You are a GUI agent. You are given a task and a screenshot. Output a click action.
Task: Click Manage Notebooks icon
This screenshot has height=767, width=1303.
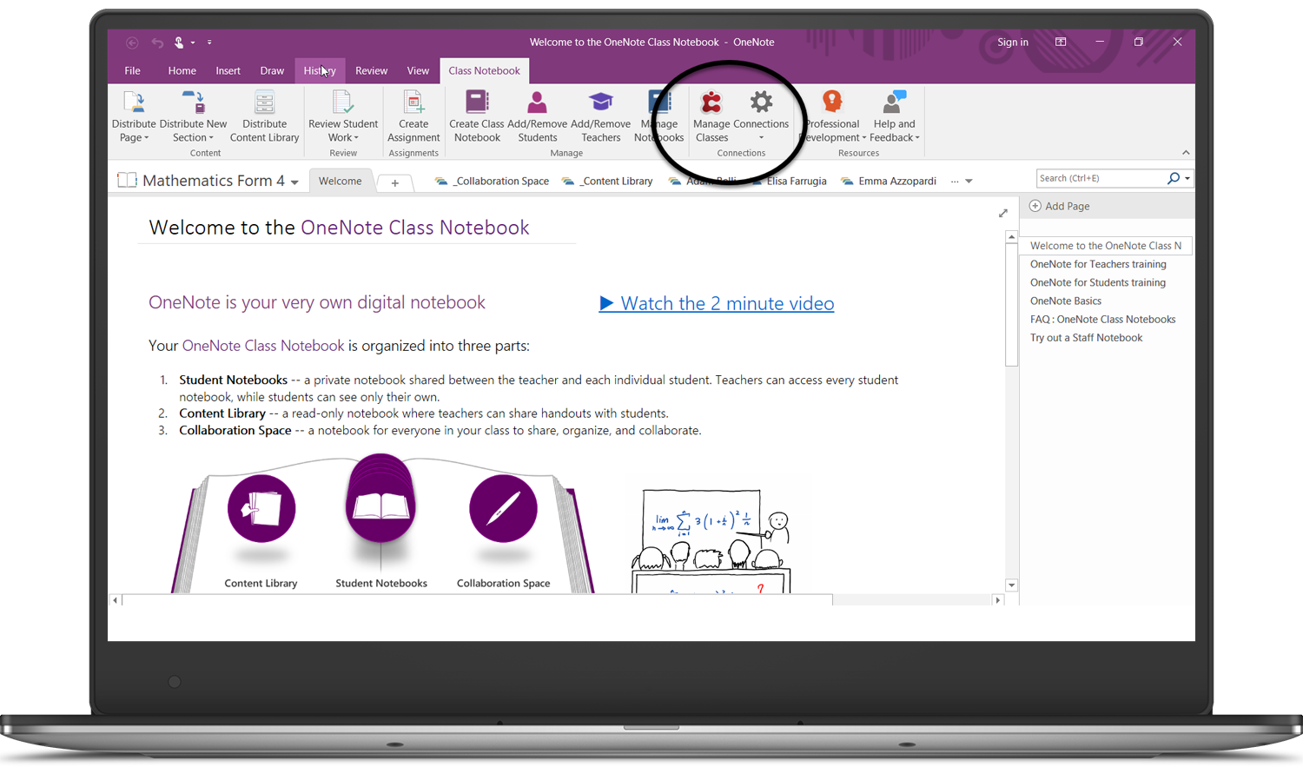pyautogui.click(x=660, y=102)
